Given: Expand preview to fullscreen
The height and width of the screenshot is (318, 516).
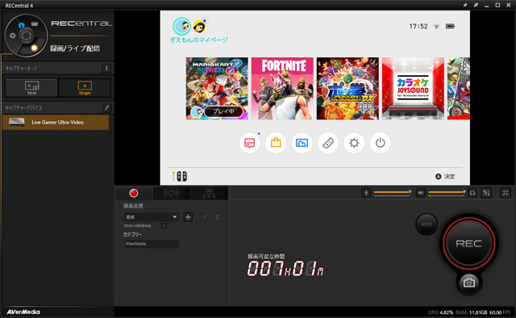Looking at the screenshot, I should click(x=506, y=193).
